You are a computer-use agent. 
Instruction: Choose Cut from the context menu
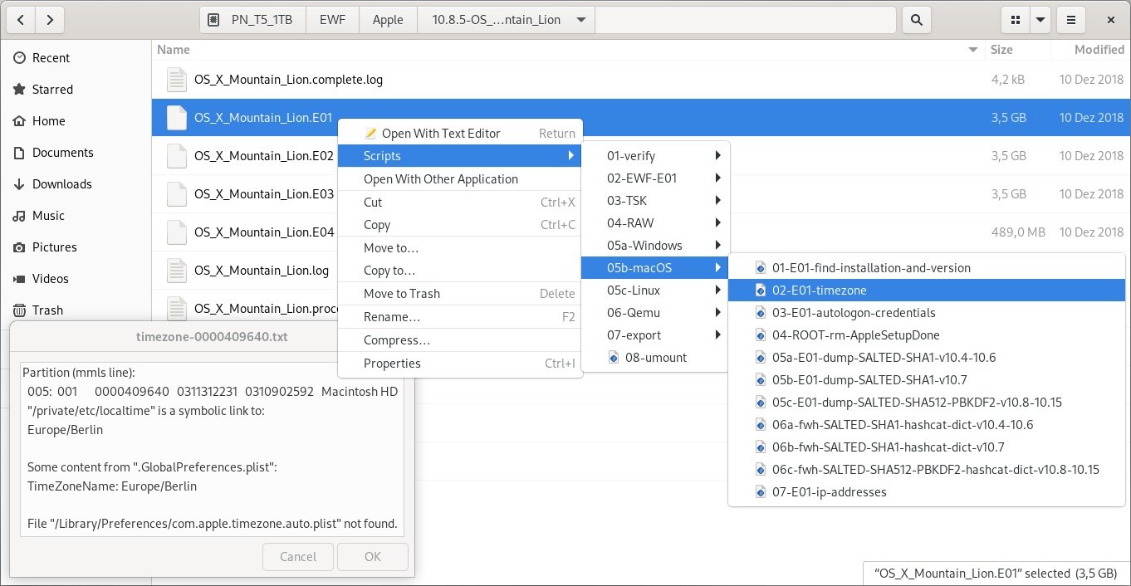point(460,202)
